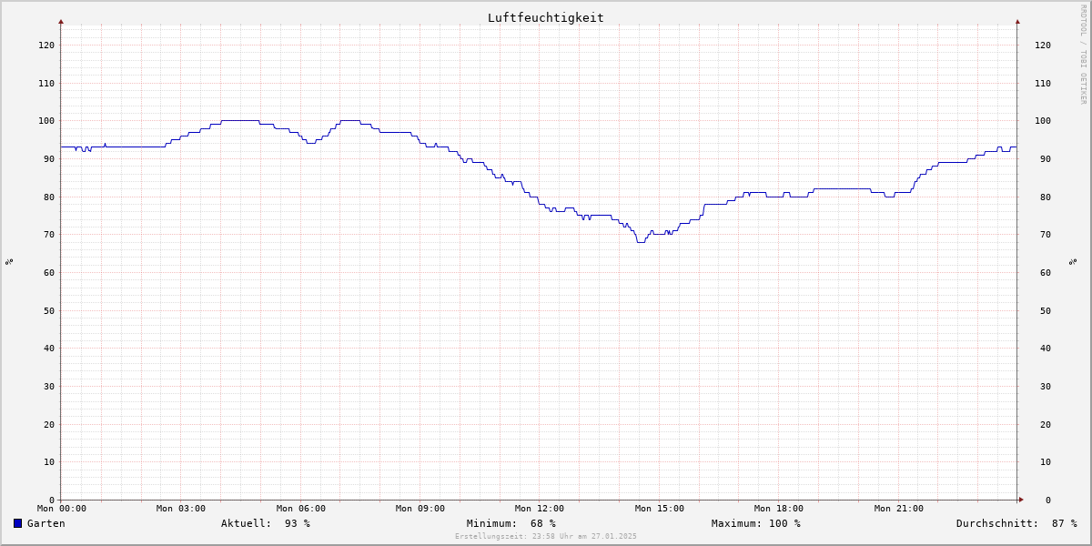
Task: Click the right axis 60 label
Action: coord(1046,272)
